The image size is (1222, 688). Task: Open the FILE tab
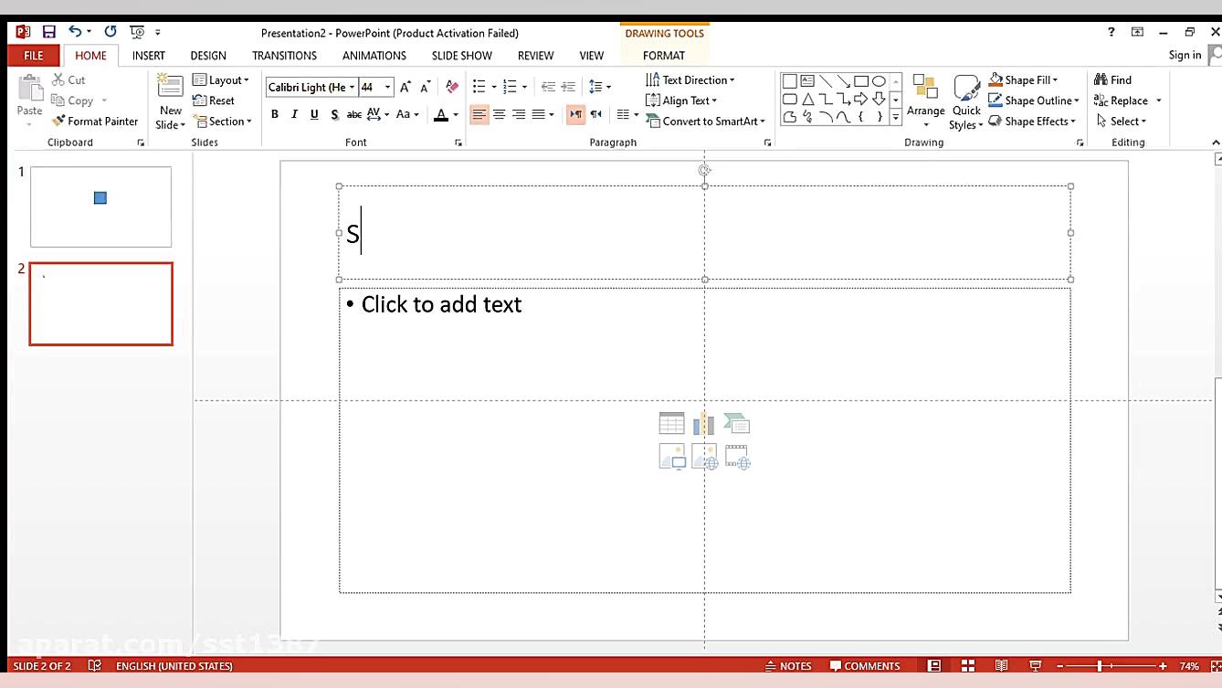point(34,56)
